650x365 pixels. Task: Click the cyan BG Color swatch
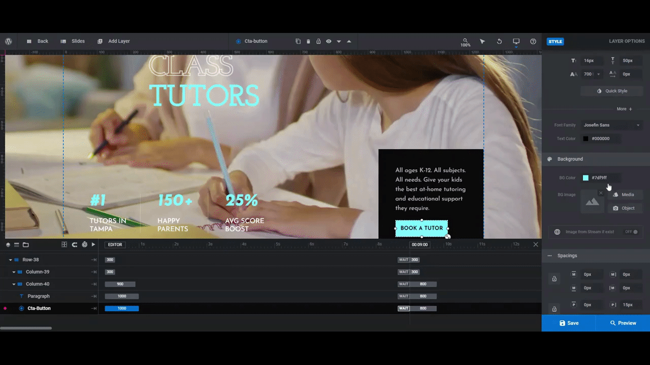[586, 177]
